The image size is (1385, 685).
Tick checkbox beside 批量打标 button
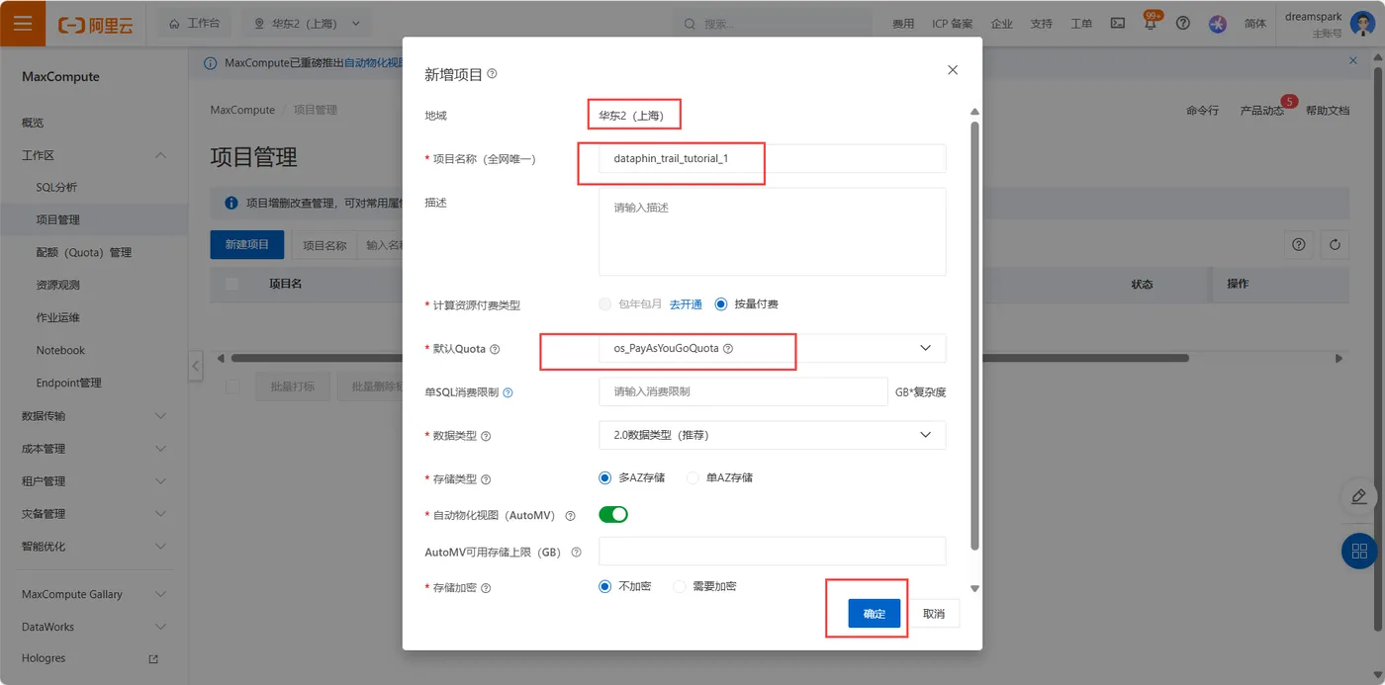232,386
